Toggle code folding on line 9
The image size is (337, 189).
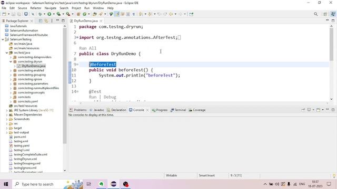[77, 64]
